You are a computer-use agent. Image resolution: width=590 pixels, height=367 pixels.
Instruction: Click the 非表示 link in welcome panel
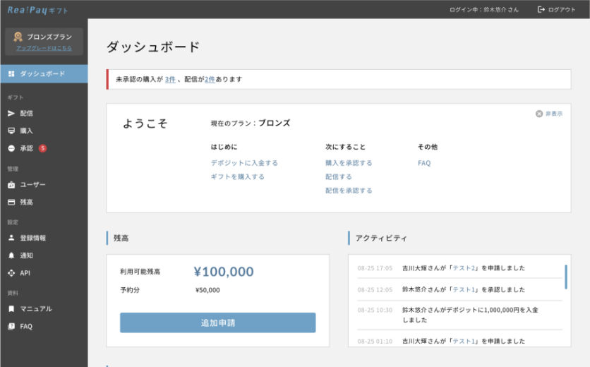[554, 114]
